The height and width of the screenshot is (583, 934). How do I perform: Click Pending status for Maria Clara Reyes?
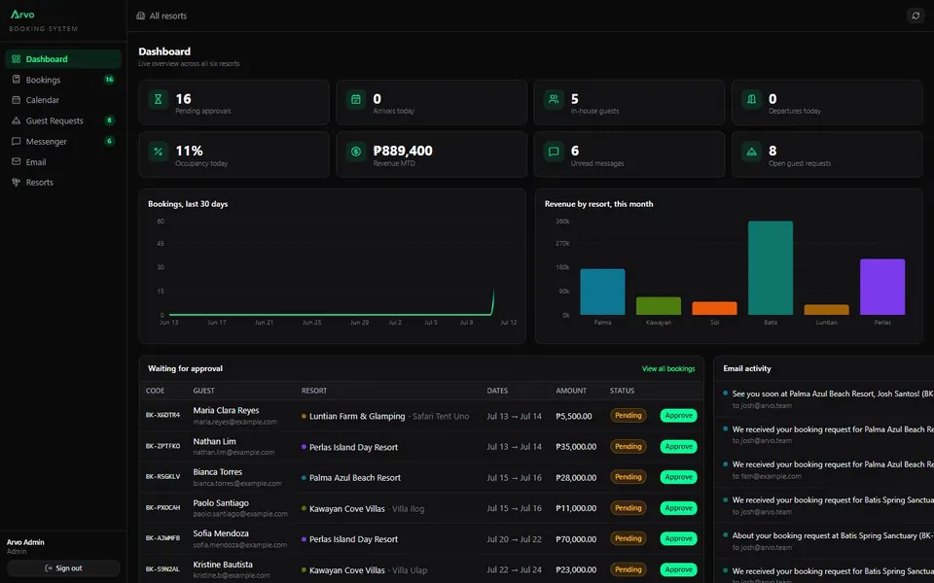click(628, 415)
